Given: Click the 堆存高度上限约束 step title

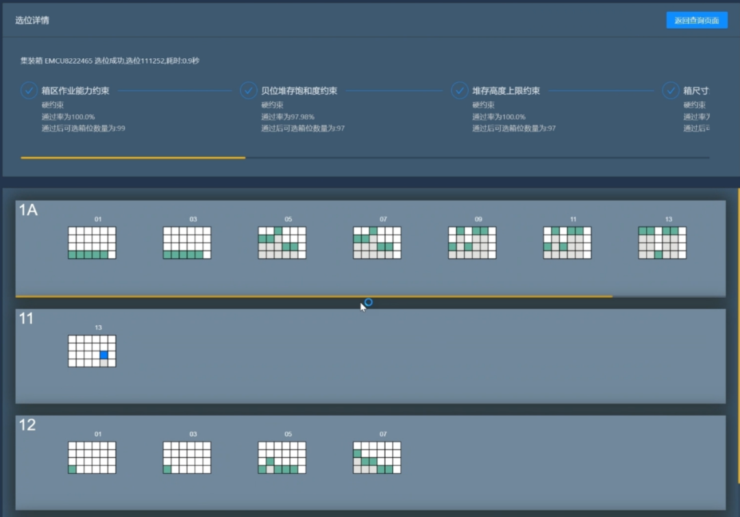Looking at the screenshot, I should 506,90.
